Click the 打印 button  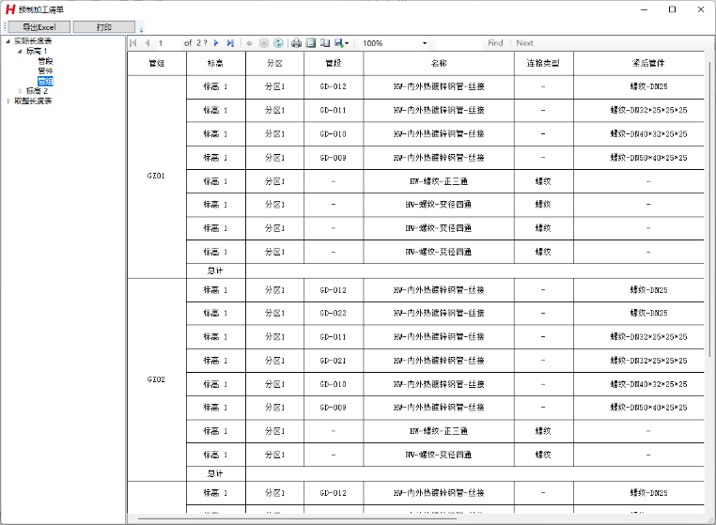tap(103, 27)
